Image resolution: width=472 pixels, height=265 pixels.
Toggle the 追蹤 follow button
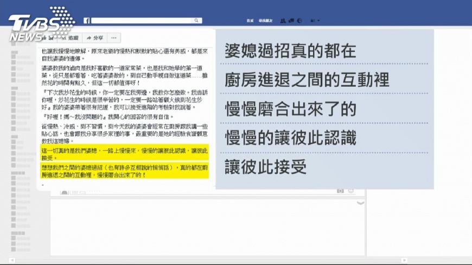point(70,38)
